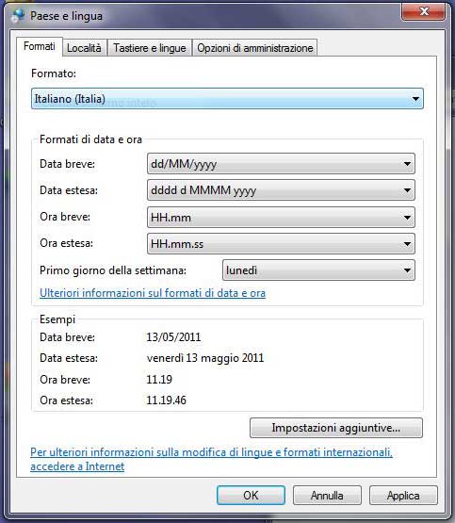The width and height of the screenshot is (455, 523).
Task: Switch to the Località tab
Action: pyautogui.click(x=84, y=48)
